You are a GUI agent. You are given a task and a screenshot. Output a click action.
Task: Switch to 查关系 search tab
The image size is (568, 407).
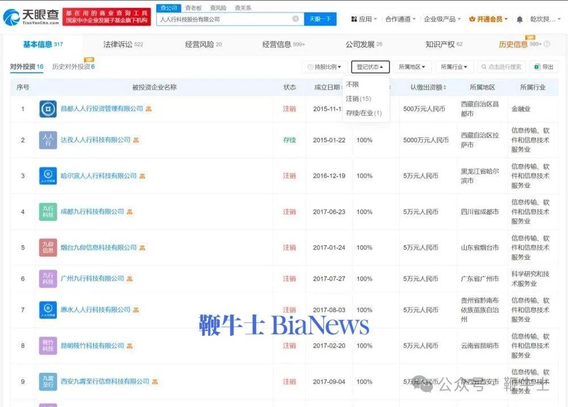click(x=243, y=7)
